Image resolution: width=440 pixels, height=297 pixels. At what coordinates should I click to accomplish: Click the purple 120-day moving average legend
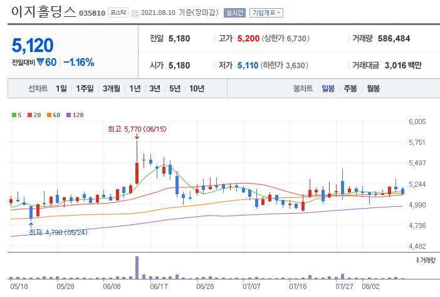(x=75, y=115)
